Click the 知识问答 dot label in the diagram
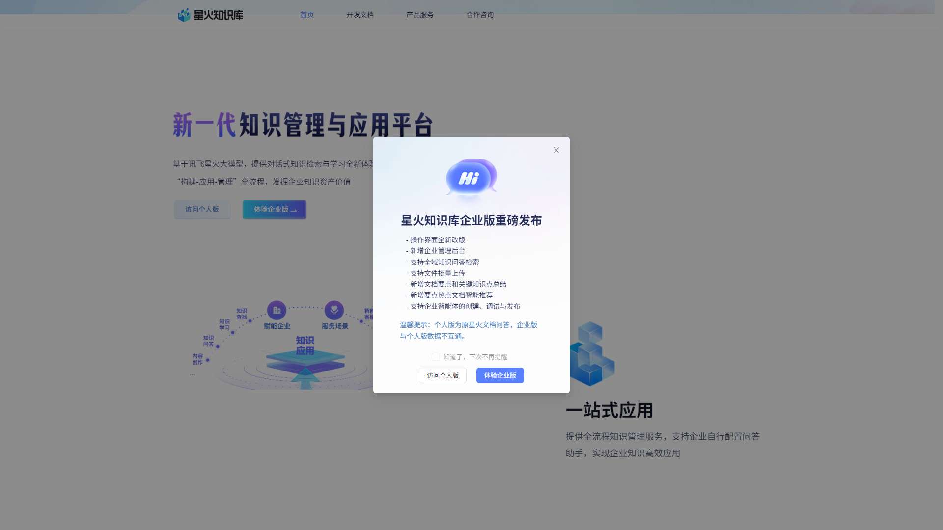This screenshot has height=530, width=943. pos(208,341)
